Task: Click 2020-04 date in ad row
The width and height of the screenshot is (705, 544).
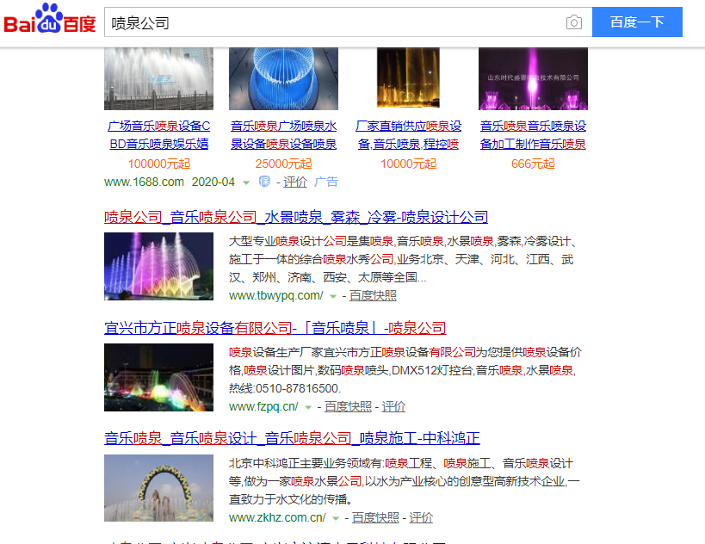Action: point(213,182)
